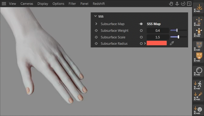The height and width of the screenshot is (116, 204).
Task: Click the Subsurface Weight label
Action: (x=115, y=31)
